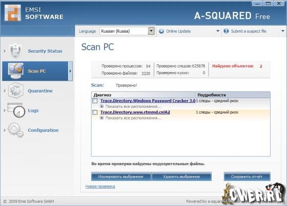The width and height of the screenshot is (287, 206).
Task: Select the Quarantine menu item
Action: (40, 91)
